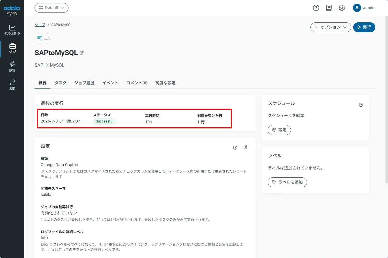This screenshot has width=388, height=258.
Task: Edit the 設定 settings card
Action: (x=245, y=147)
